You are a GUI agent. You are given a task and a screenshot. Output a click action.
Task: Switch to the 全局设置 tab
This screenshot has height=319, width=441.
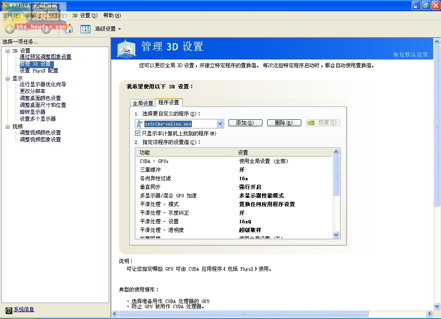point(143,103)
